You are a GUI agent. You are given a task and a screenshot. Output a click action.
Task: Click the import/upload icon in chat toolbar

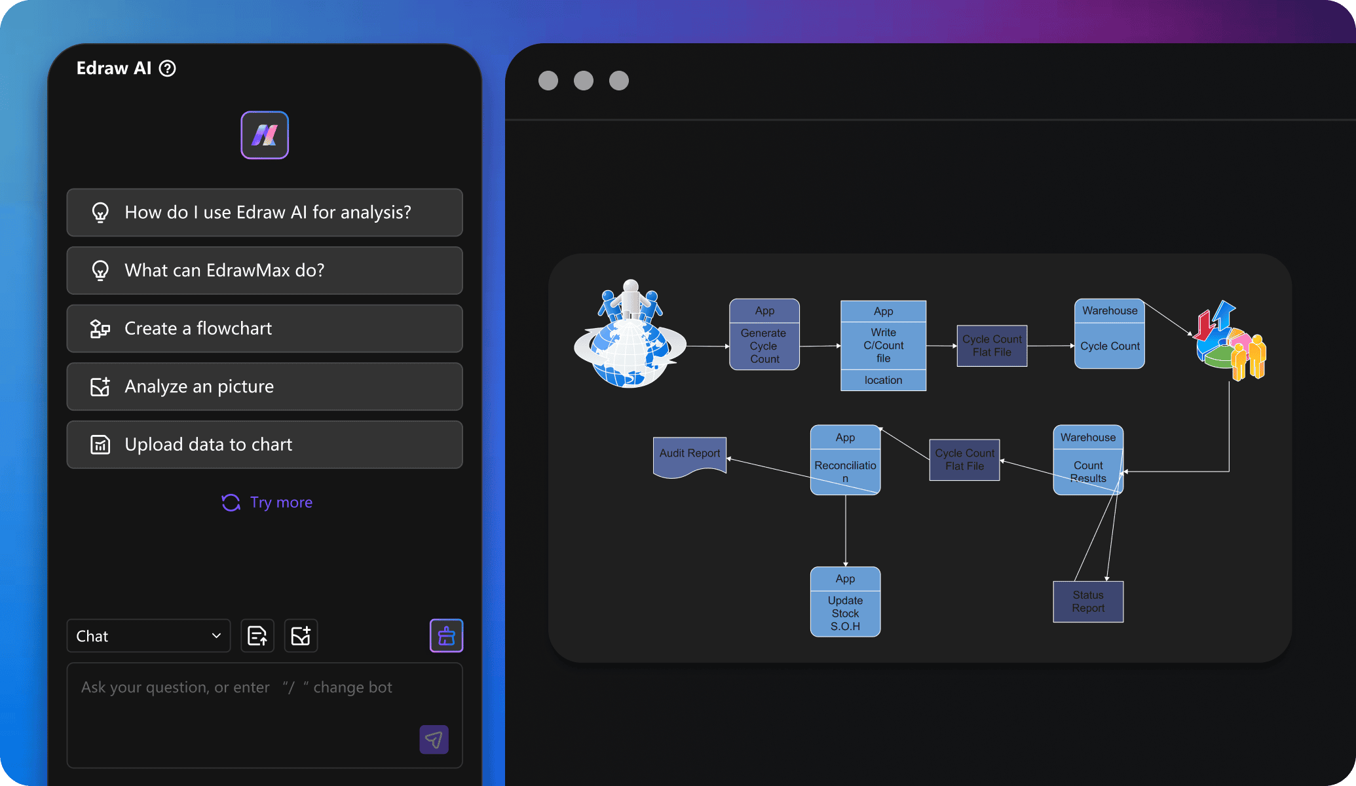coord(256,636)
